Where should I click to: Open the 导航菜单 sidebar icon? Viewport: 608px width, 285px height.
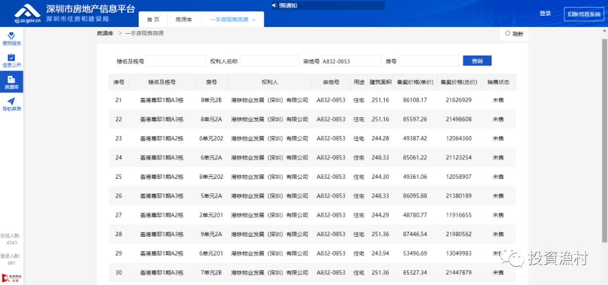point(12,104)
